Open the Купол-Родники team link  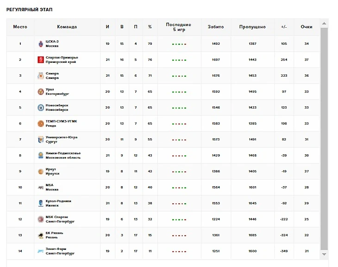pos(58,203)
